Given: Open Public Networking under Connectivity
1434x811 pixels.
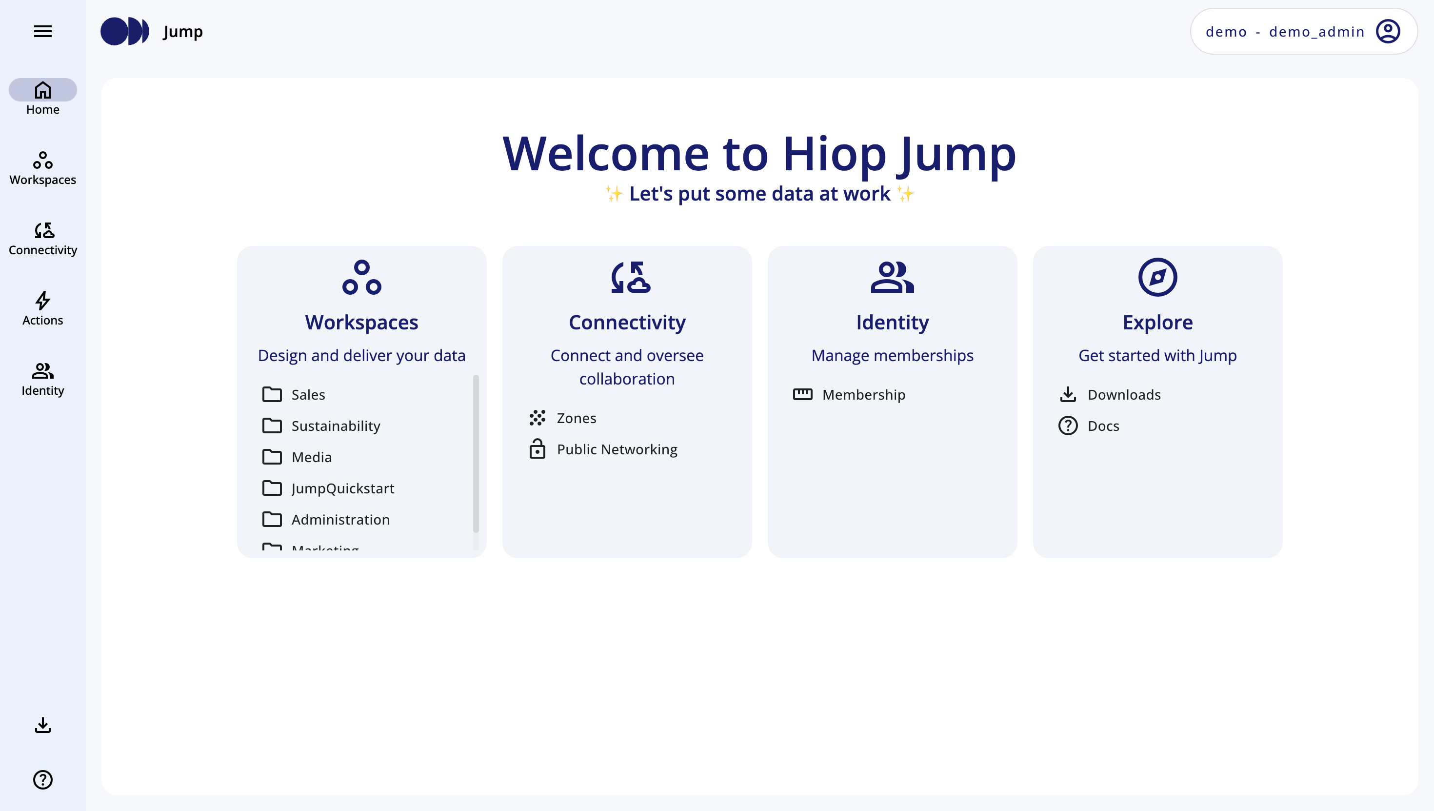Looking at the screenshot, I should 617,449.
